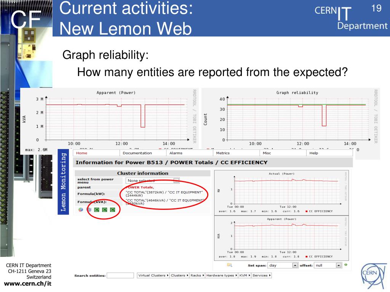Open the Help tab
Viewport: 390px width, 292px height.
tap(329, 153)
